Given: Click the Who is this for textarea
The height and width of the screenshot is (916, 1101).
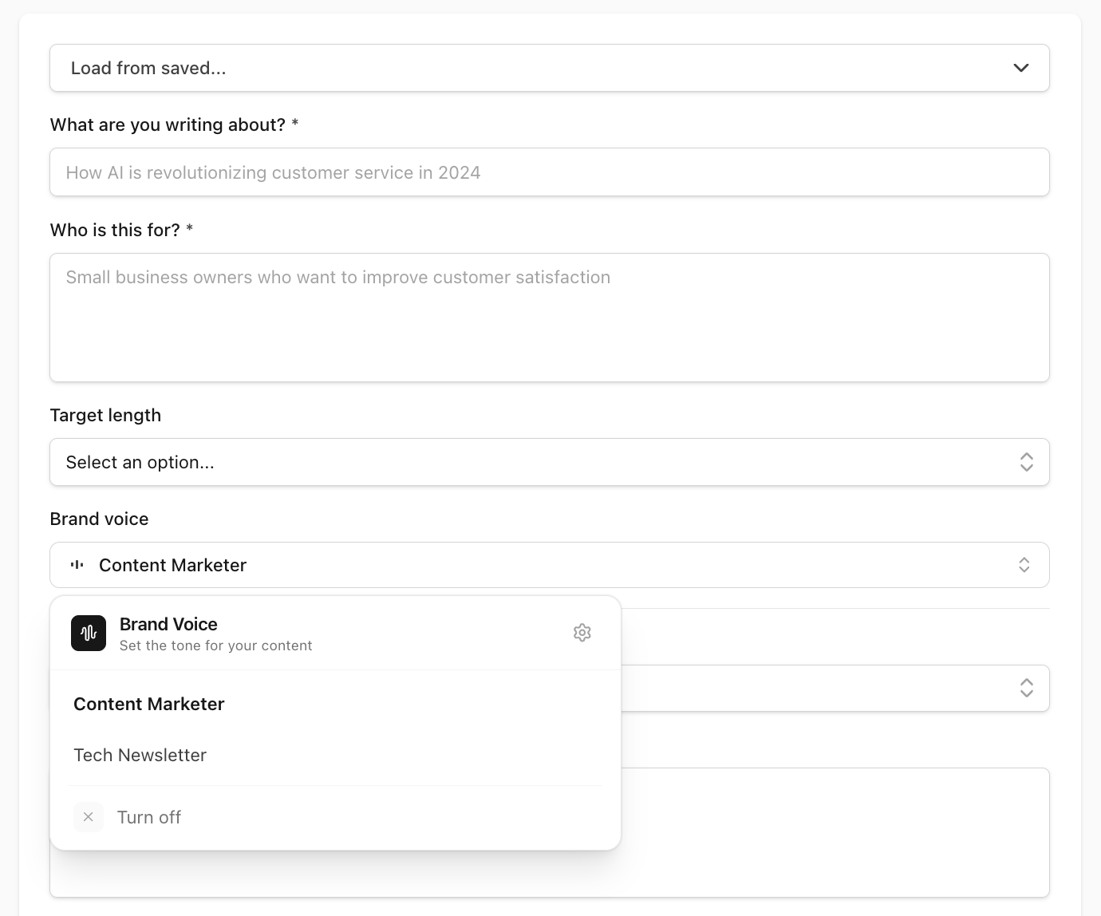Looking at the screenshot, I should [x=550, y=317].
